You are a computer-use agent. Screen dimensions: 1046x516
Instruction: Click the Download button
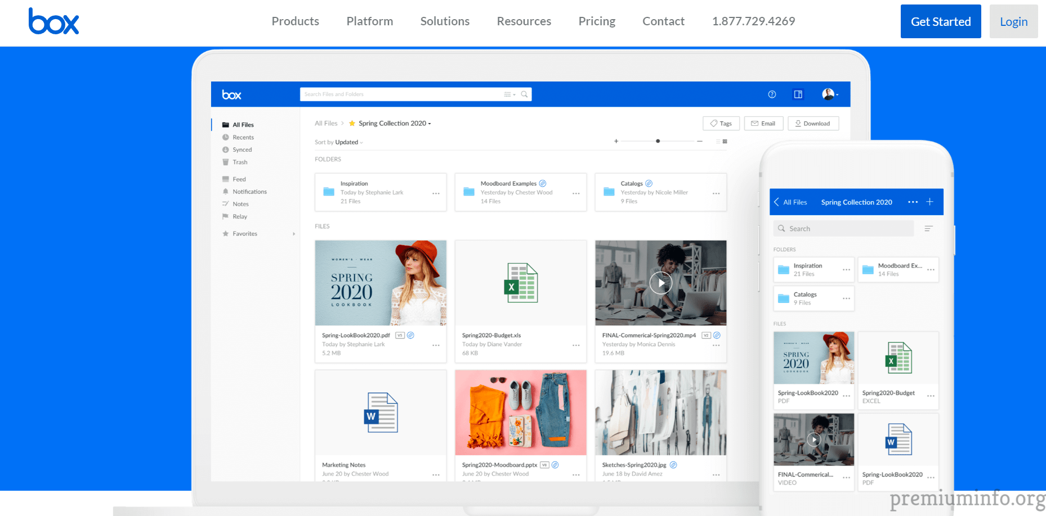813,124
